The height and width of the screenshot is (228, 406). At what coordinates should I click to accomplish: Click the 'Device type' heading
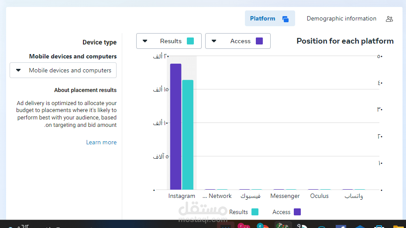click(100, 42)
